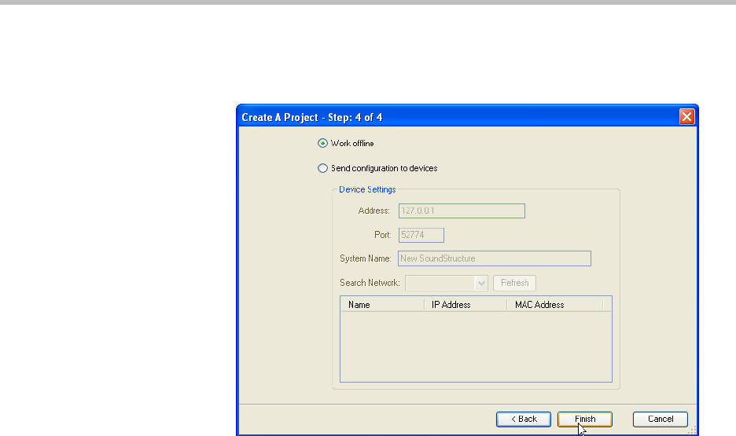Click the resize grip at the dialog corner
Screen dimensions: 736x436
click(693, 431)
